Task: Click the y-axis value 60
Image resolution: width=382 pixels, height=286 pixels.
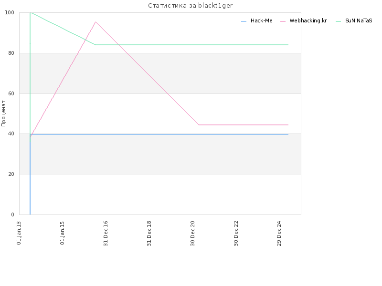Action: 11,93
